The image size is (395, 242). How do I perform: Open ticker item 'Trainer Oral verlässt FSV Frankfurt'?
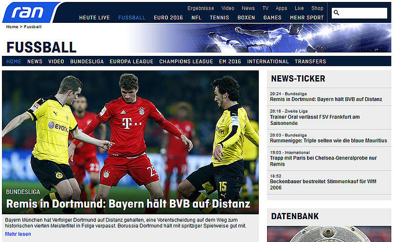(x=315, y=120)
